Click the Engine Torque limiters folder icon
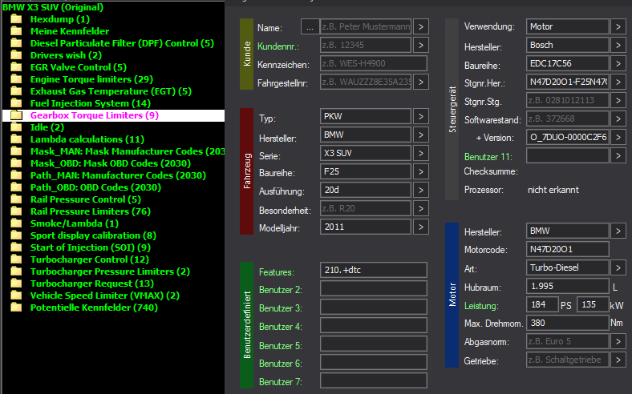 point(16,79)
